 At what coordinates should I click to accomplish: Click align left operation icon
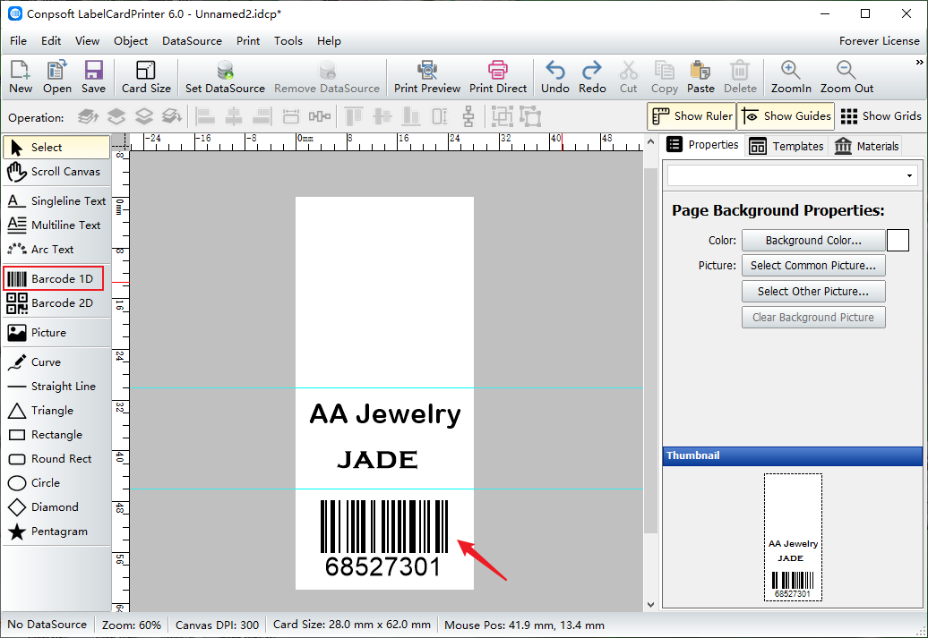[205, 116]
